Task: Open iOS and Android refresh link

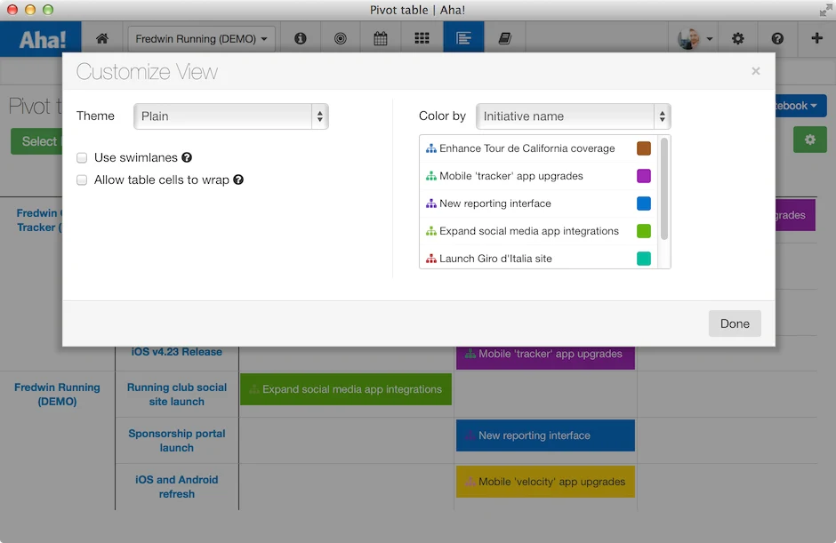Action: pos(176,486)
